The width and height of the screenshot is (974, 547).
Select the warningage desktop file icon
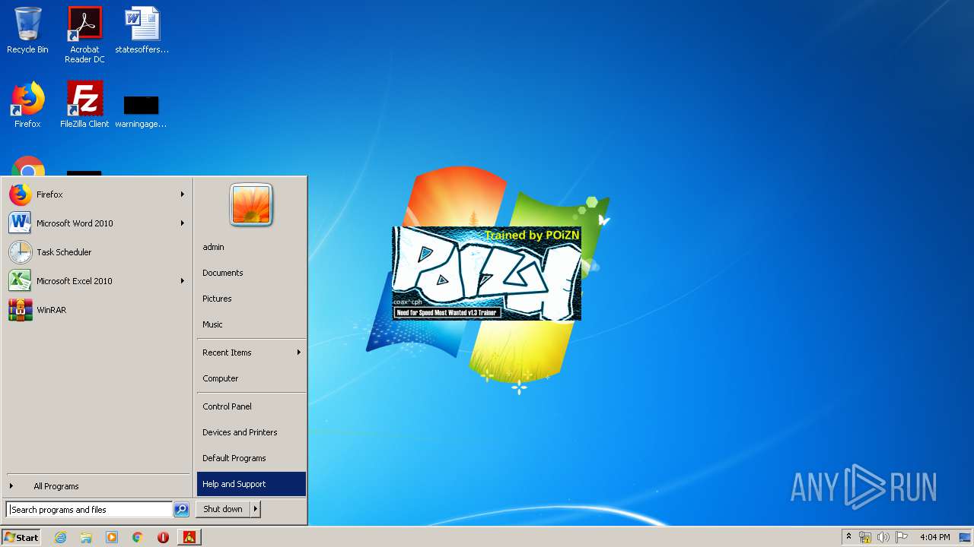tap(141, 110)
